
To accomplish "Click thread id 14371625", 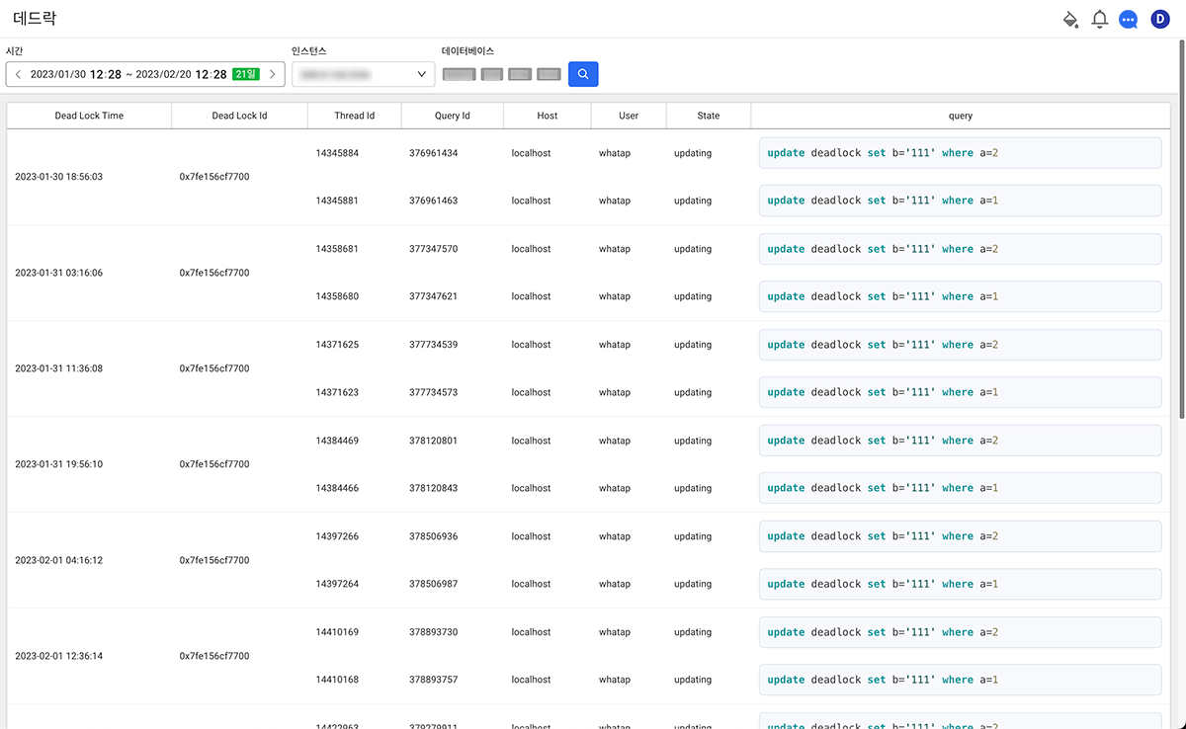I will tap(337, 345).
